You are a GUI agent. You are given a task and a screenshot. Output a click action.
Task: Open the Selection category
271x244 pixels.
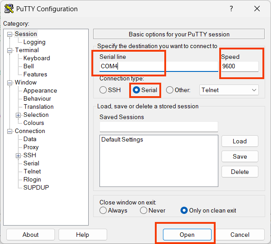pos(36,115)
